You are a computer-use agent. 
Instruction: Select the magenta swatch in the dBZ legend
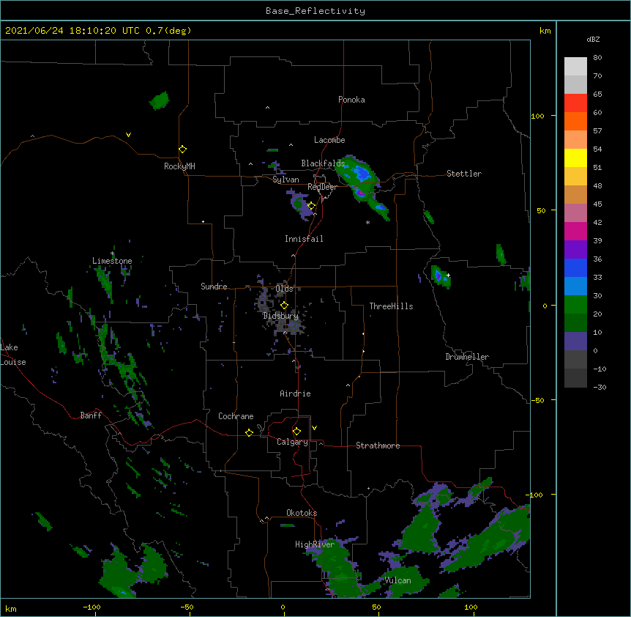pos(575,231)
